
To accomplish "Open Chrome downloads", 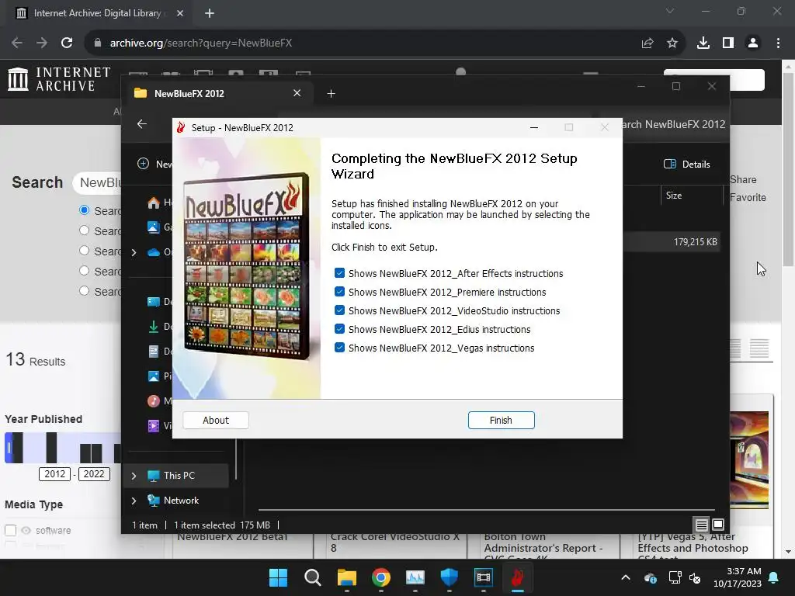I will click(703, 43).
